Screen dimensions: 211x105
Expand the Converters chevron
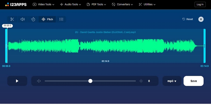(132, 4)
